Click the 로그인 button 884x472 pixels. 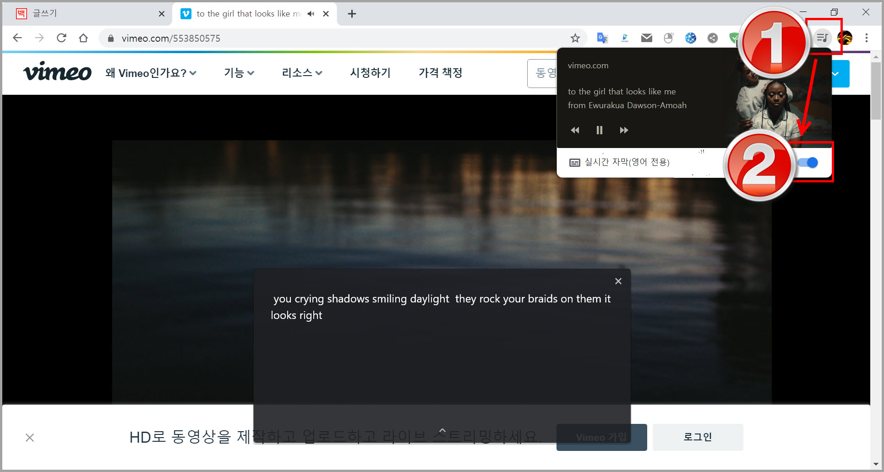(698, 437)
